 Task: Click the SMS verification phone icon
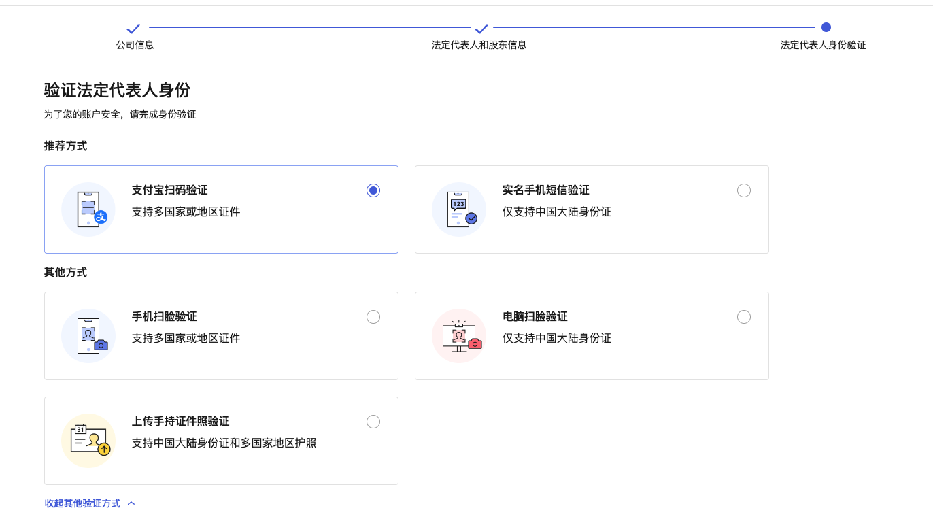(x=459, y=209)
